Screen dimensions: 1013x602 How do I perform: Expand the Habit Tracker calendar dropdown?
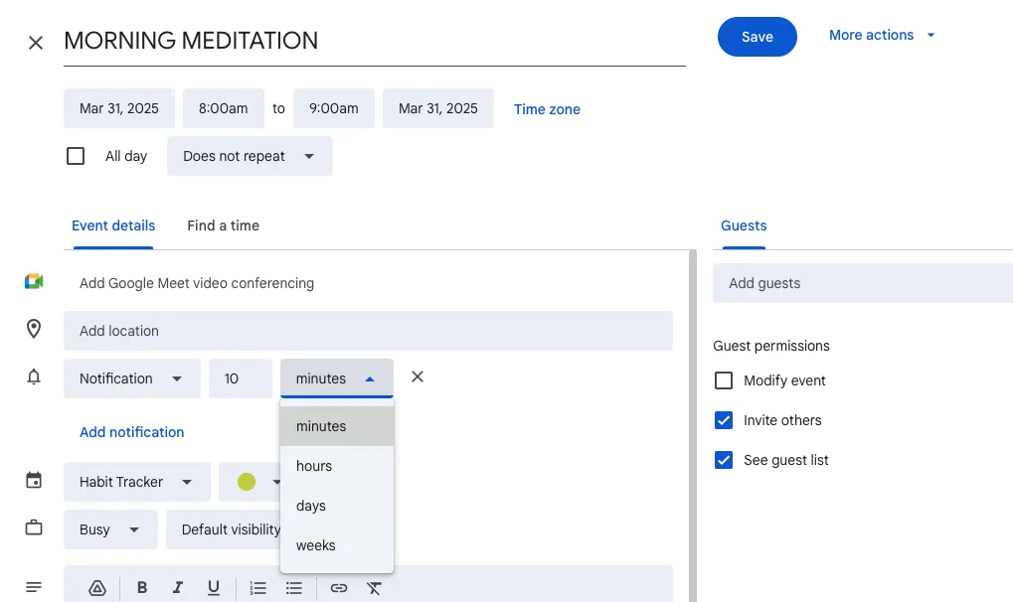[137, 482]
